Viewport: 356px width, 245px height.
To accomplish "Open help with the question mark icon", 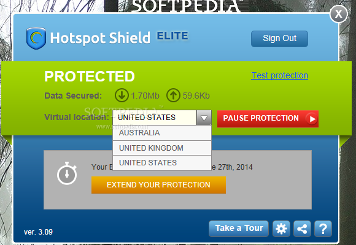I will point(323,228).
